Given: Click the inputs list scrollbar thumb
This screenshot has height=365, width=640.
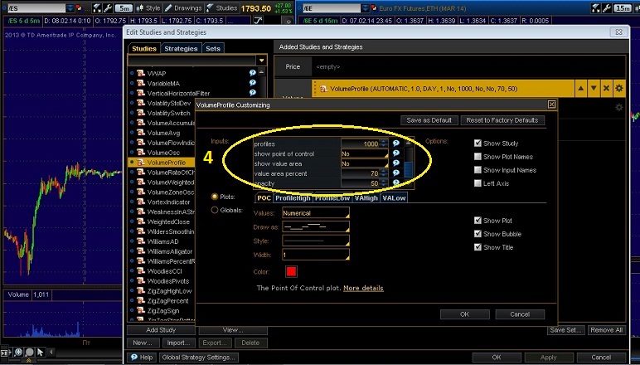Looking at the screenshot, I should coord(408,169).
